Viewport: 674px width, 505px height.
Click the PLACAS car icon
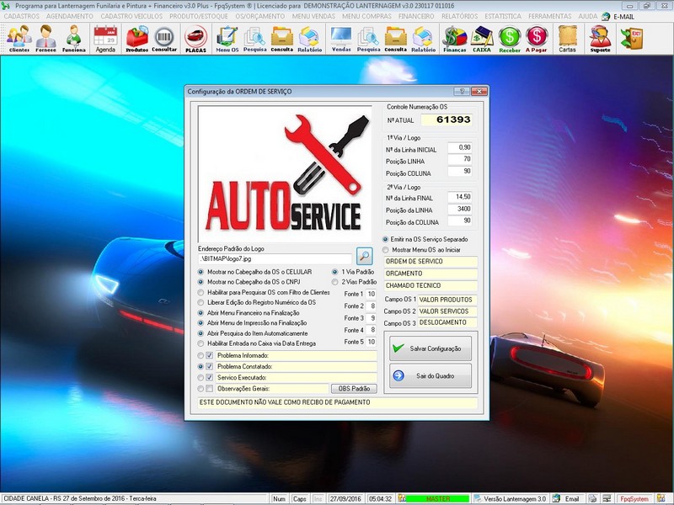tap(195, 38)
